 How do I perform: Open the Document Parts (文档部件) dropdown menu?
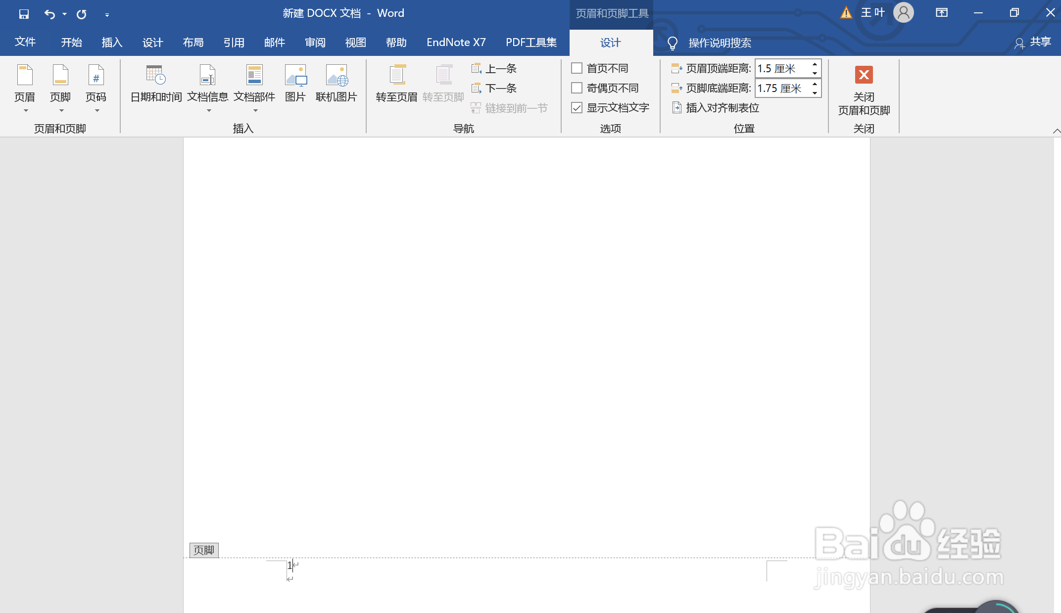[x=254, y=110]
